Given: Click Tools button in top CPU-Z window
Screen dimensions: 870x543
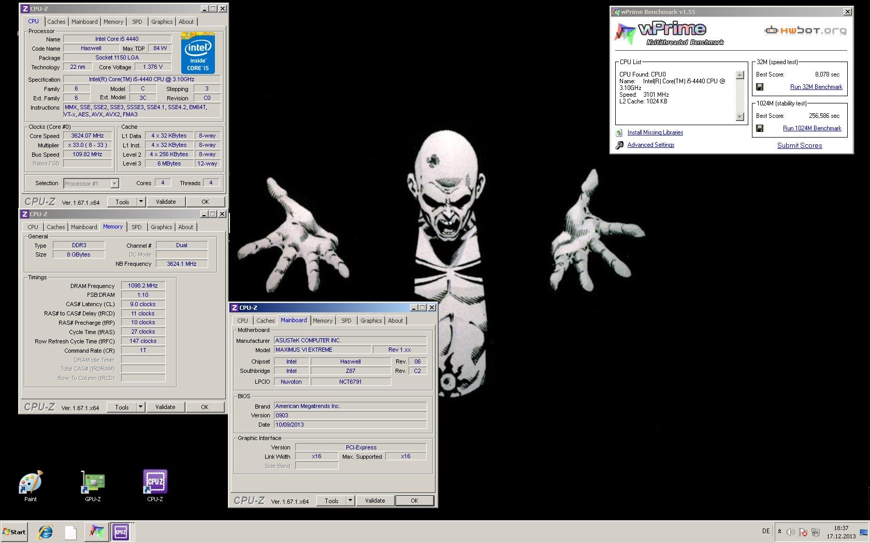Looking at the screenshot, I should coord(123,202).
